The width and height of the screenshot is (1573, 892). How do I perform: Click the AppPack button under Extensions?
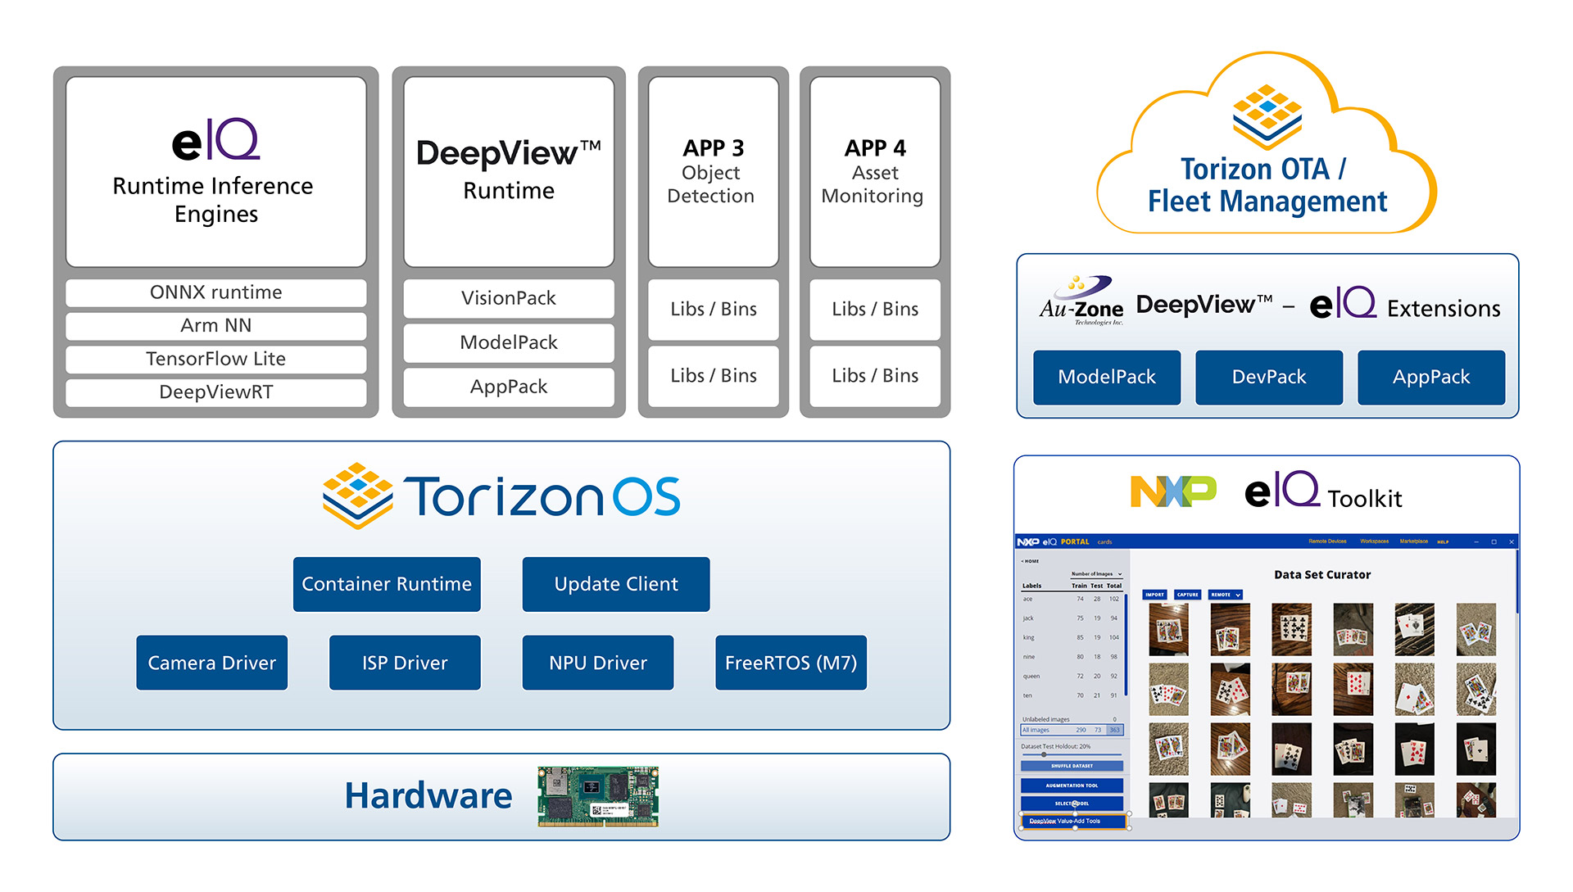coord(1431,378)
